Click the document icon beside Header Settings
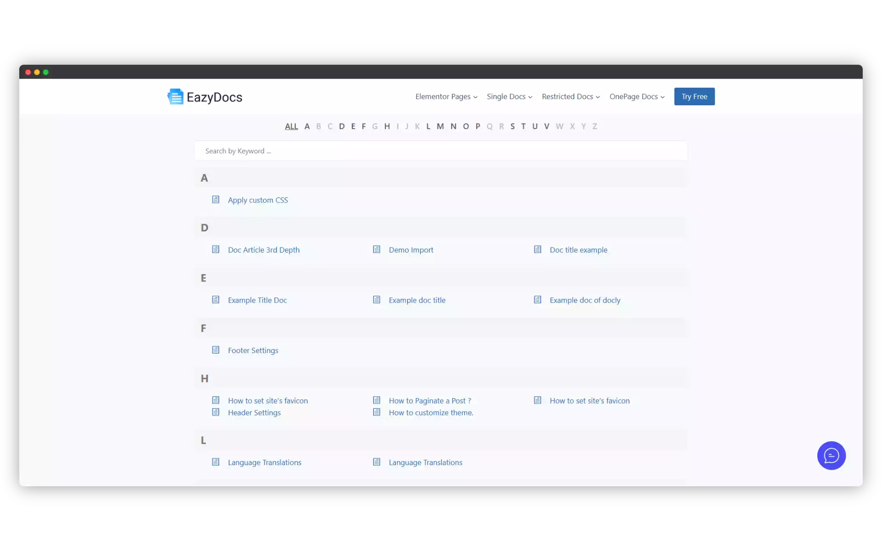The width and height of the screenshot is (882, 551). click(216, 412)
